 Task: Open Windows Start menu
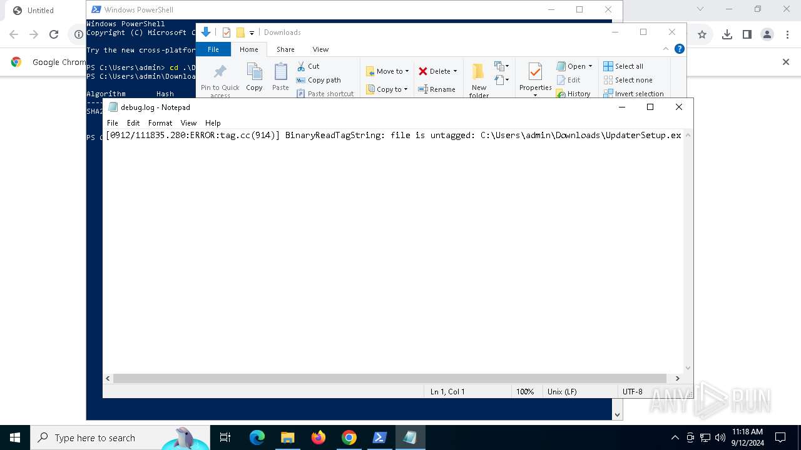[x=15, y=437]
